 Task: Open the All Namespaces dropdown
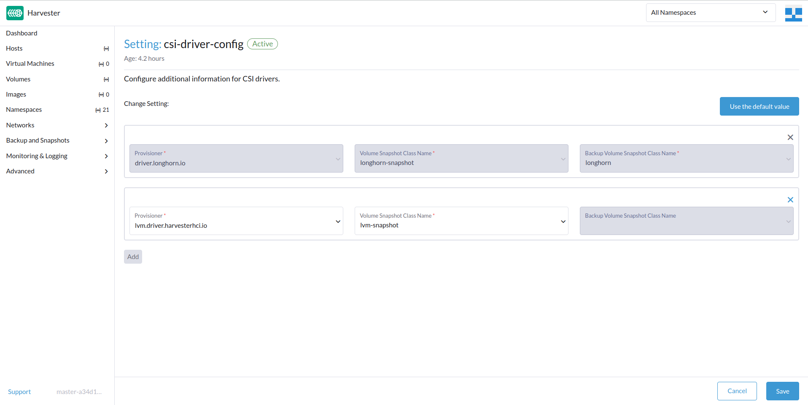(x=710, y=13)
